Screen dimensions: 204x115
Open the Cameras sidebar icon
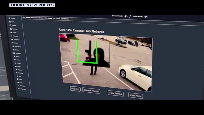11,29
